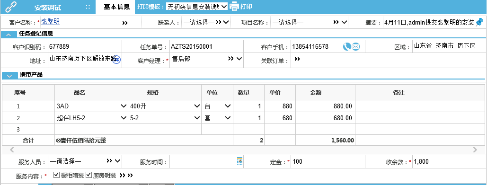Click the grip dots icon next to 安装调试
The image size is (487, 185).
(88, 7)
